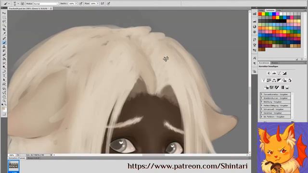Switch to the Stile tab

coord(279,10)
